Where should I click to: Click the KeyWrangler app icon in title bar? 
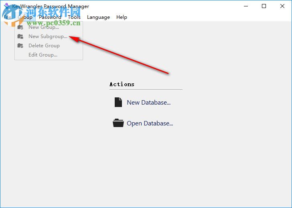7,6
